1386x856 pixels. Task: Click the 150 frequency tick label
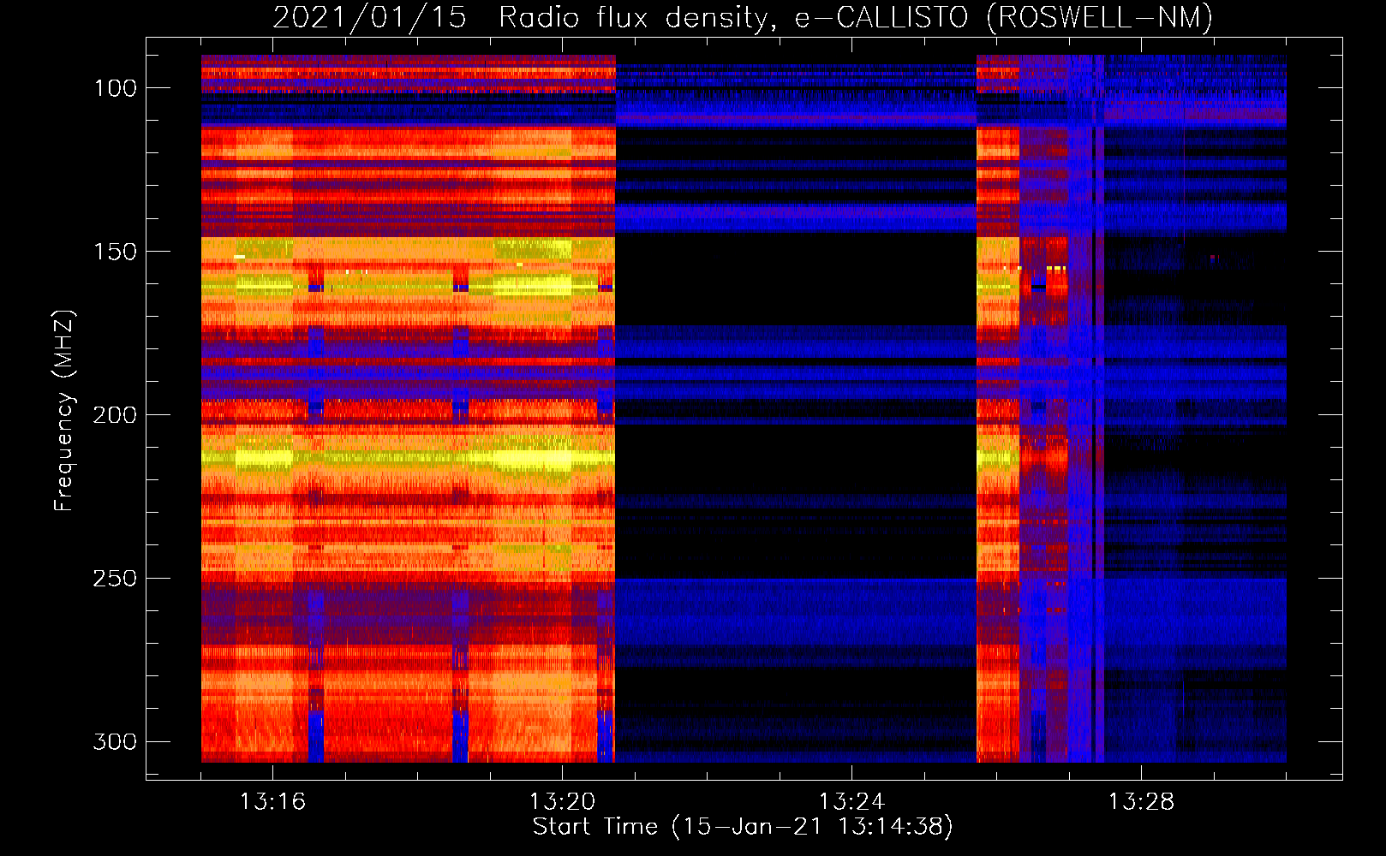[116, 252]
